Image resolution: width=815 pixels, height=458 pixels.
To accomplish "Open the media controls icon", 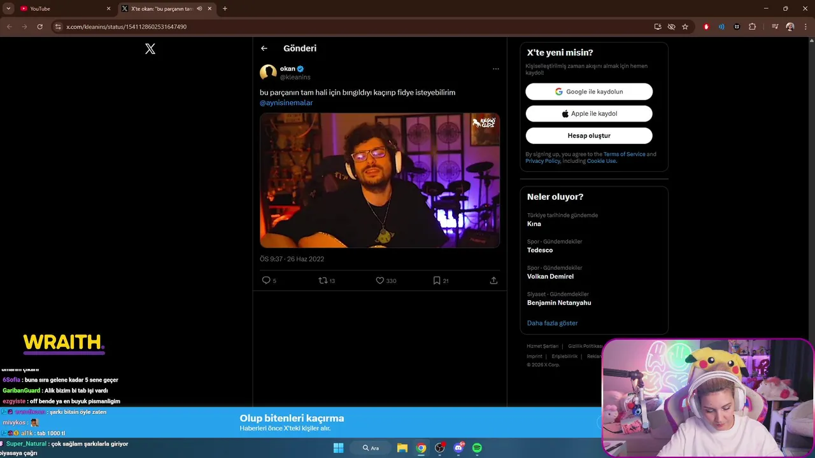I will [x=775, y=27].
